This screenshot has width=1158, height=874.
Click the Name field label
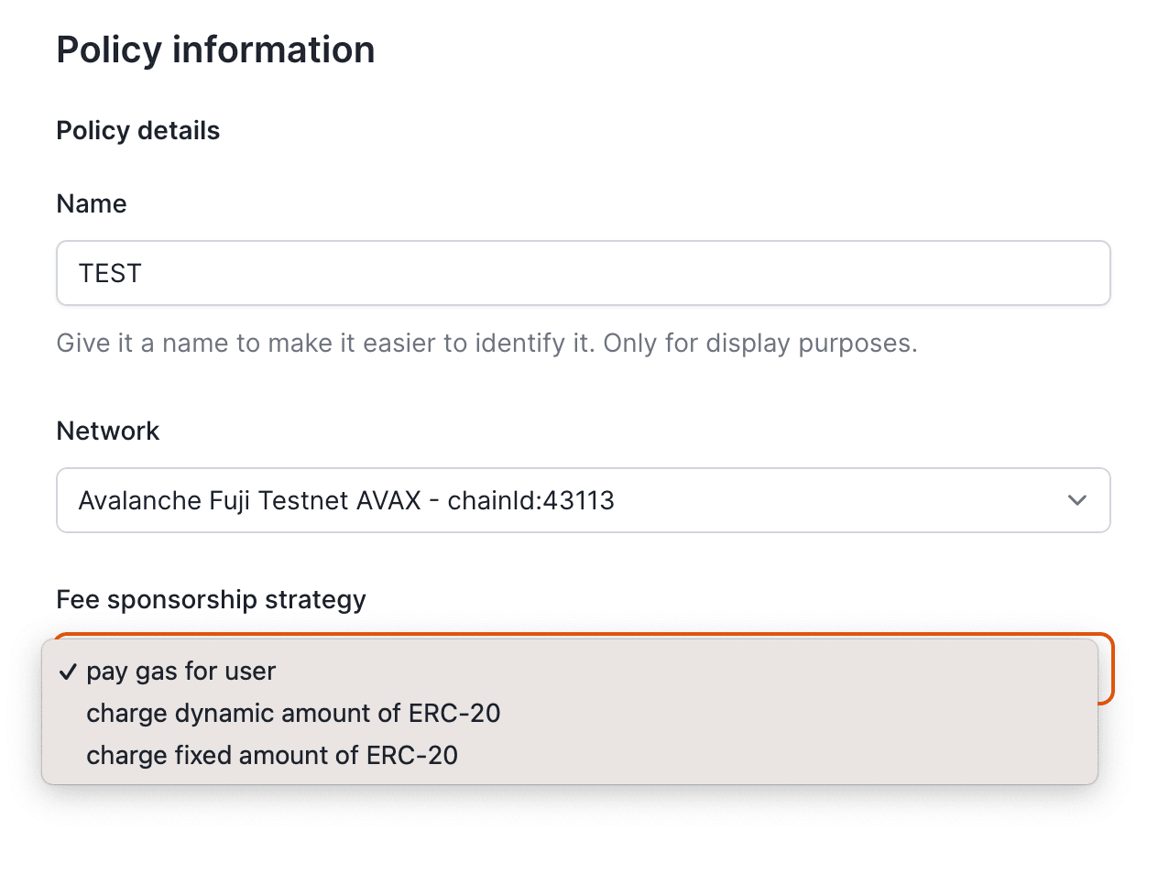92,203
